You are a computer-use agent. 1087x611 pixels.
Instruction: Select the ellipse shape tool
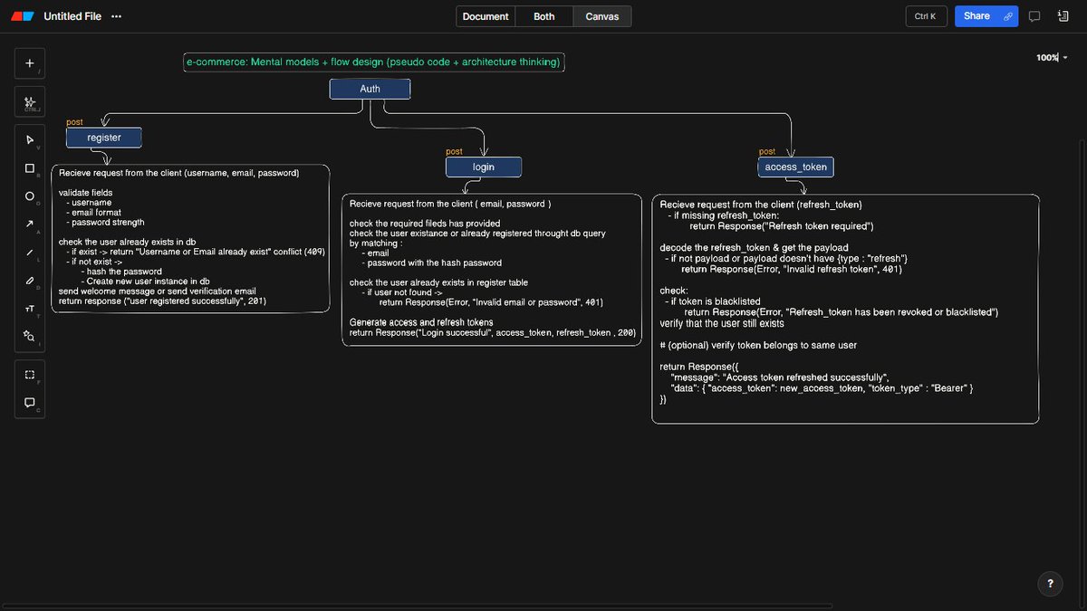pyautogui.click(x=30, y=196)
